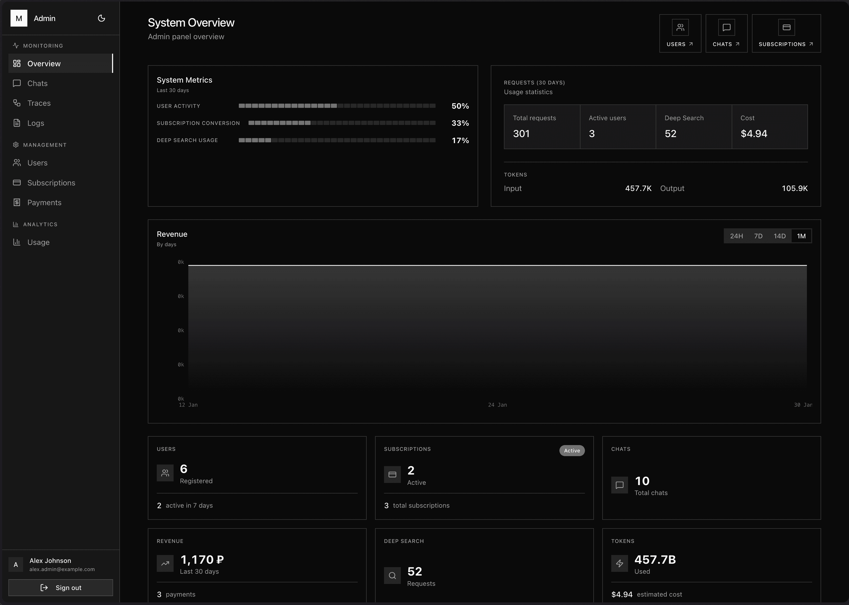
Task: Click Sign out at the bottom
Action: point(61,587)
